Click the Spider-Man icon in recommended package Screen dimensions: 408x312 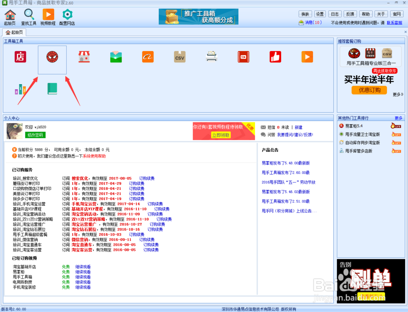(354, 53)
